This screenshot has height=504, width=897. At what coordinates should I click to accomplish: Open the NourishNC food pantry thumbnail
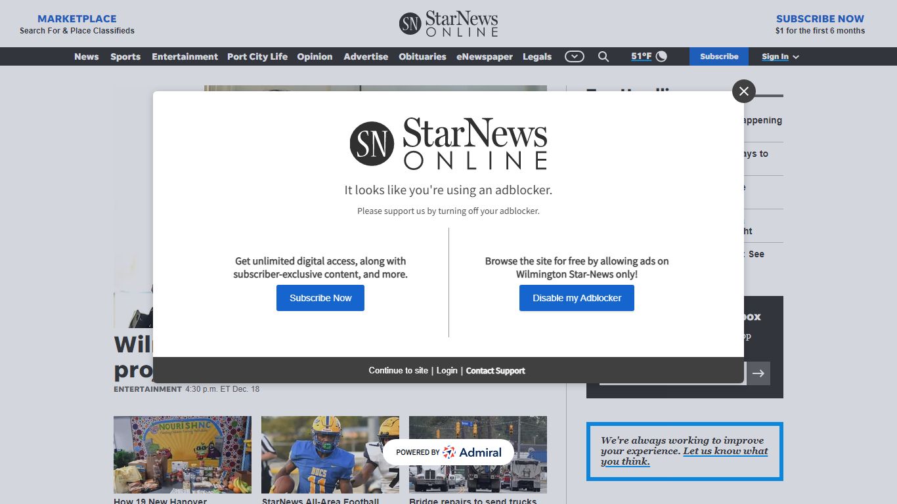[x=183, y=455]
